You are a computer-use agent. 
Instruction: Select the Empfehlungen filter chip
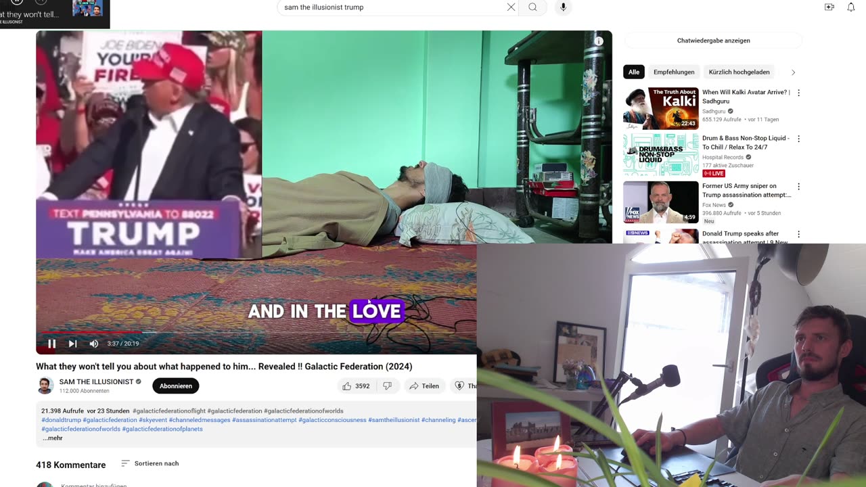pyautogui.click(x=674, y=72)
